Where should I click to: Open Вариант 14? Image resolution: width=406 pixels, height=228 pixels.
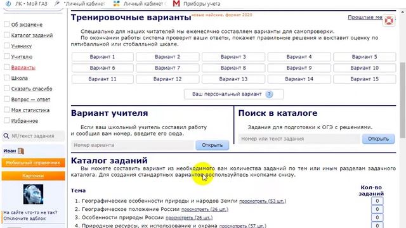(x=299, y=79)
